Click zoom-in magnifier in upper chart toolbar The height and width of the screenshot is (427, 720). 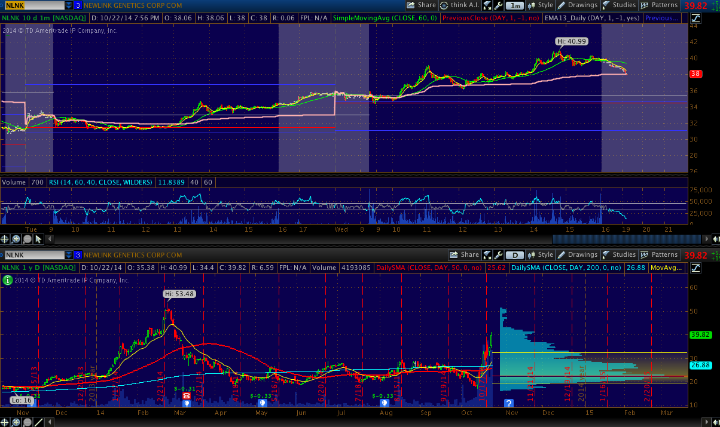[16, 239]
